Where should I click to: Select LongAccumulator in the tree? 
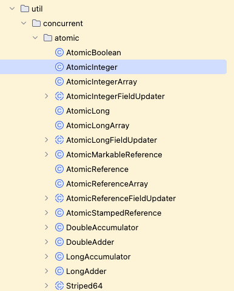(x=98, y=257)
